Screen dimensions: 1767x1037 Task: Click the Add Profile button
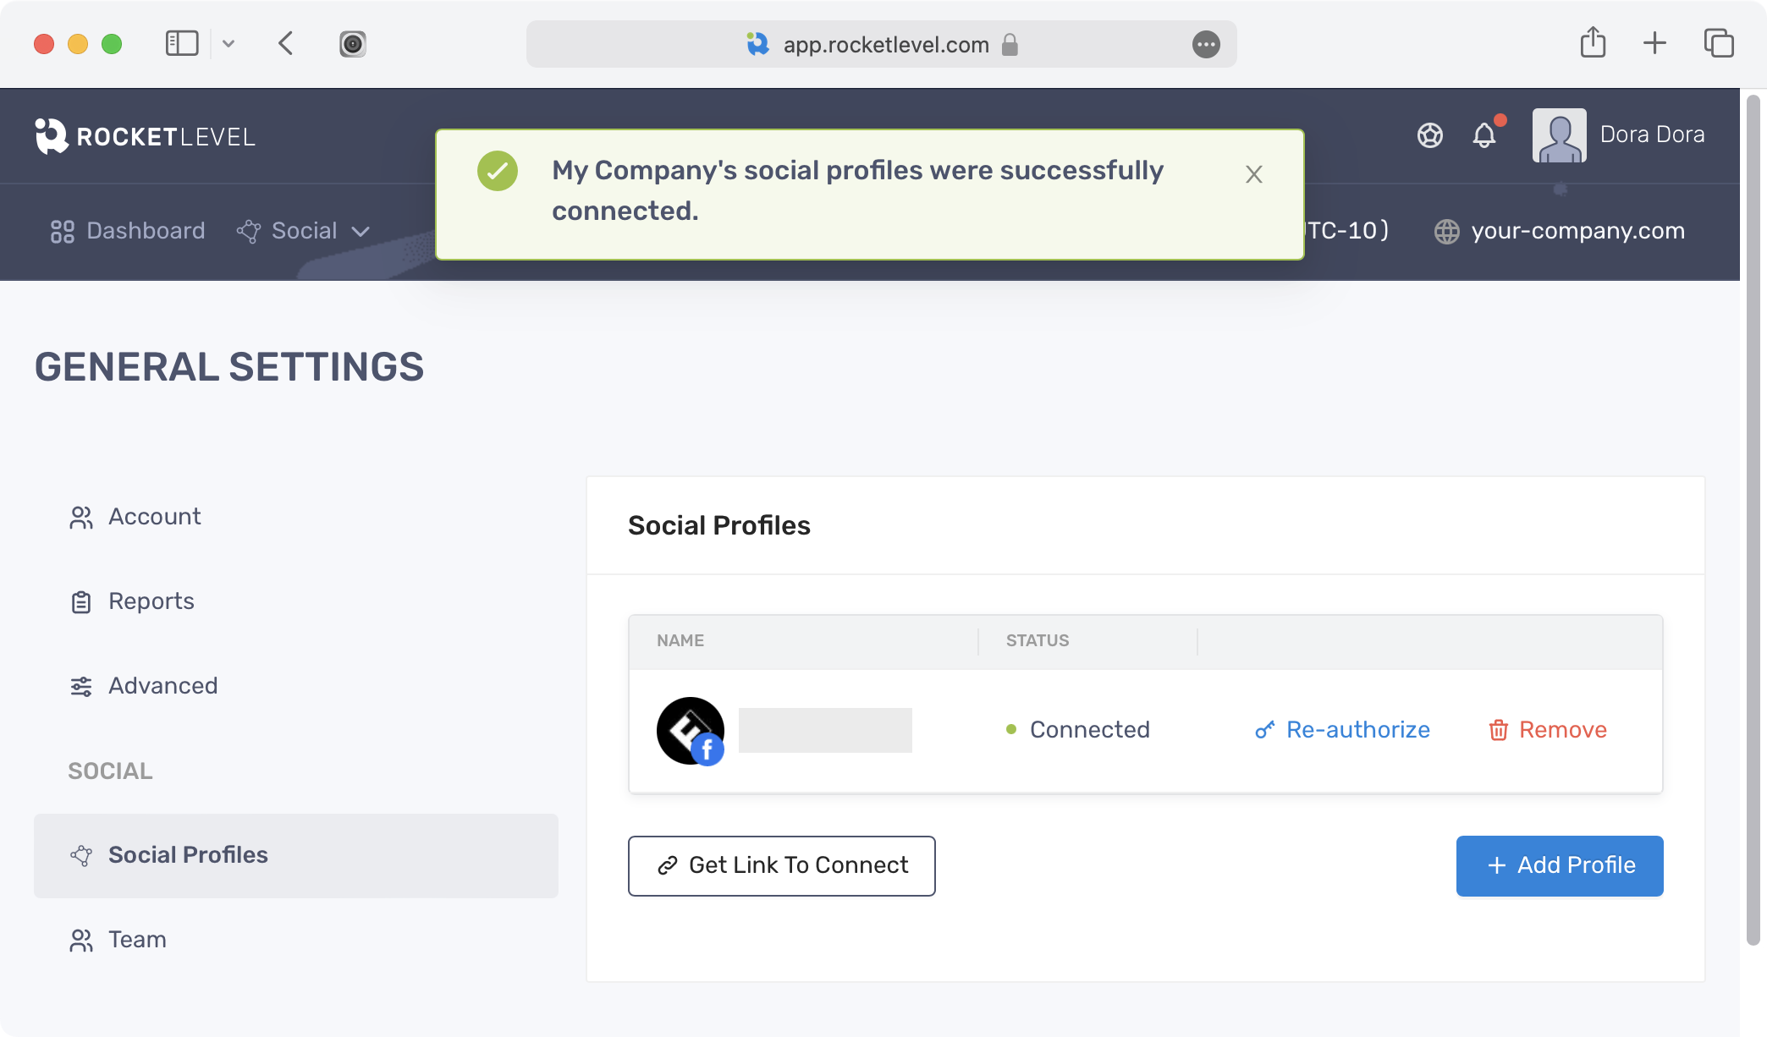pos(1560,866)
